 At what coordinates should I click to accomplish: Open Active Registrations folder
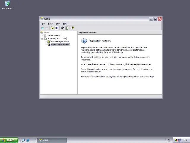[60, 42]
